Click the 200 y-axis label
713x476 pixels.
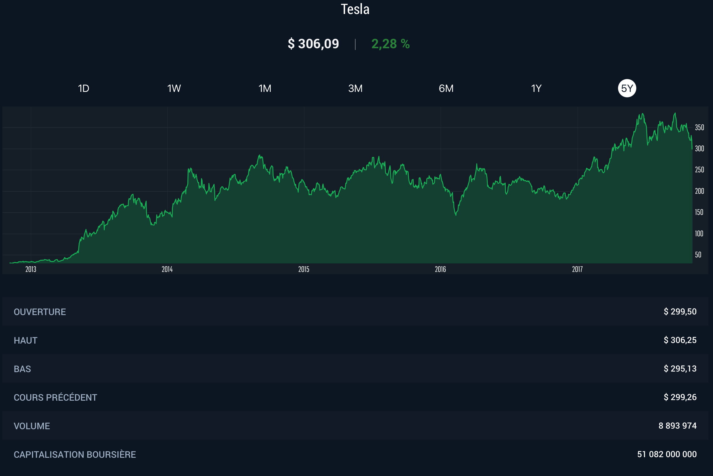[x=699, y=191]
